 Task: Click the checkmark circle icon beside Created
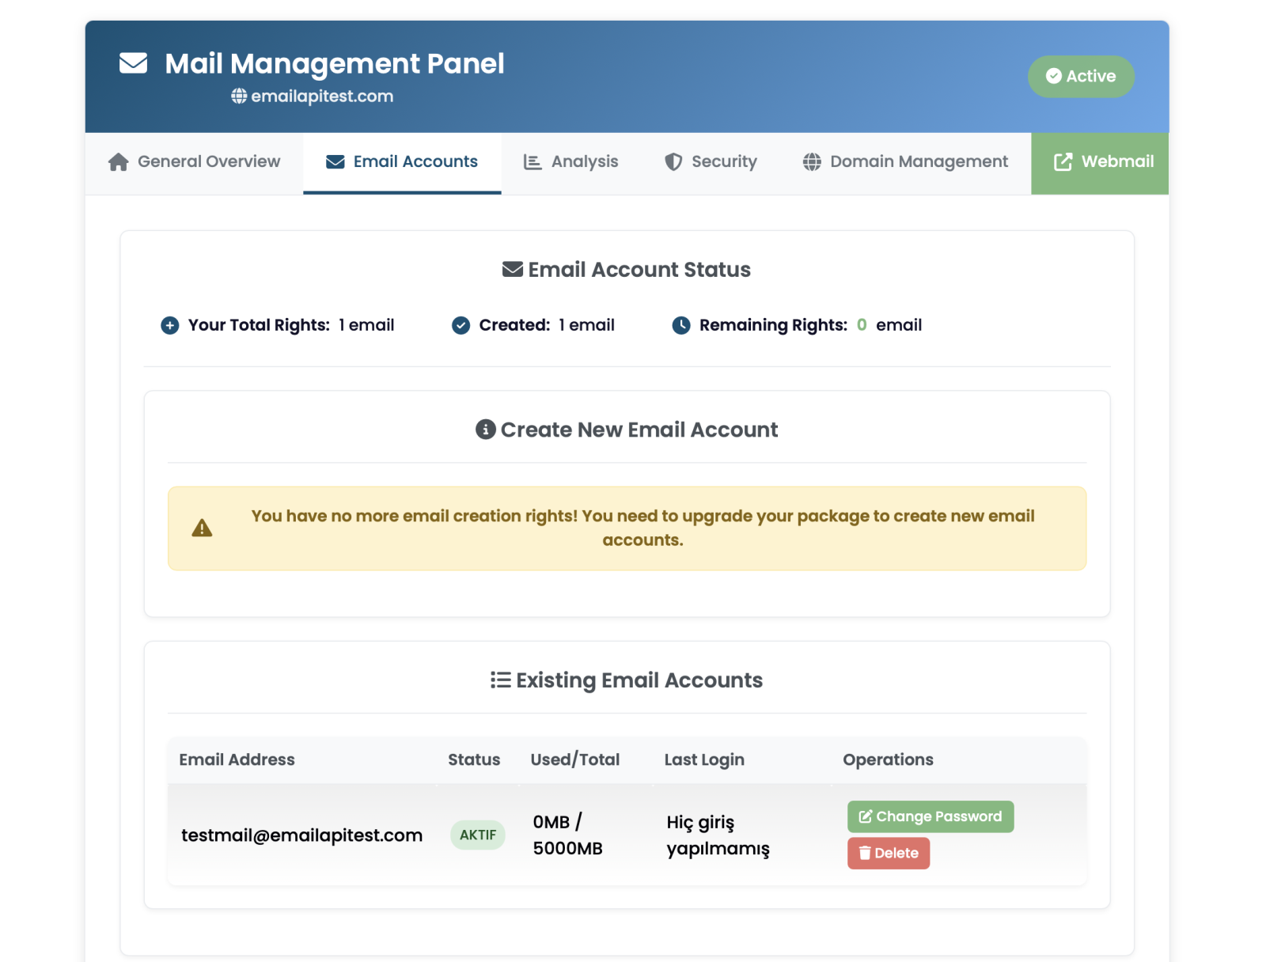(x=461, y=325)
